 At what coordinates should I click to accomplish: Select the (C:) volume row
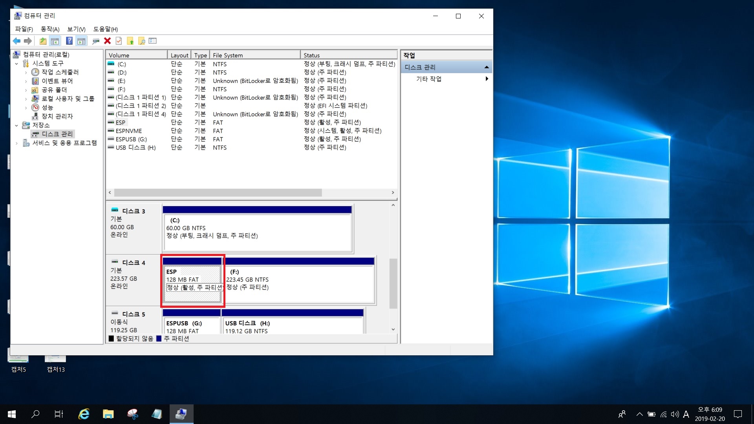(x=251, y=64)
